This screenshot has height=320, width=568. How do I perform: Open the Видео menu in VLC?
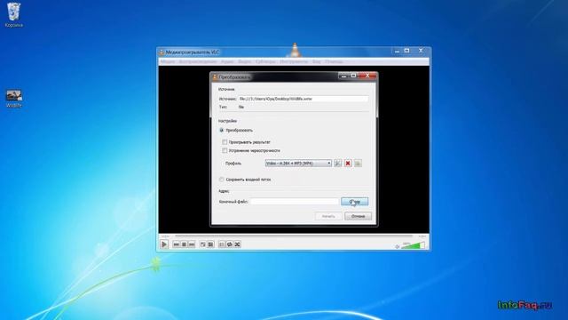[x=245, y=61]
